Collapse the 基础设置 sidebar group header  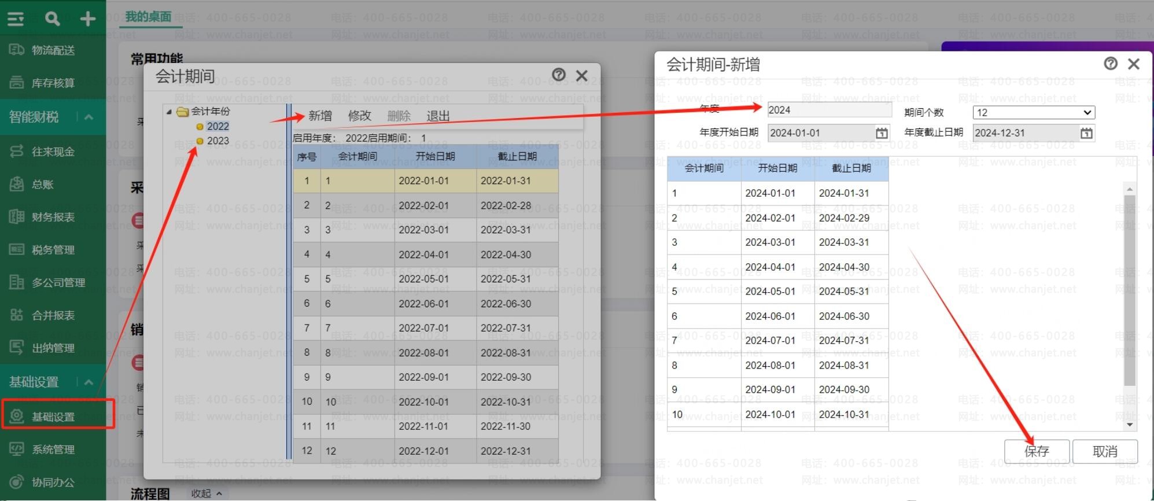89,382
